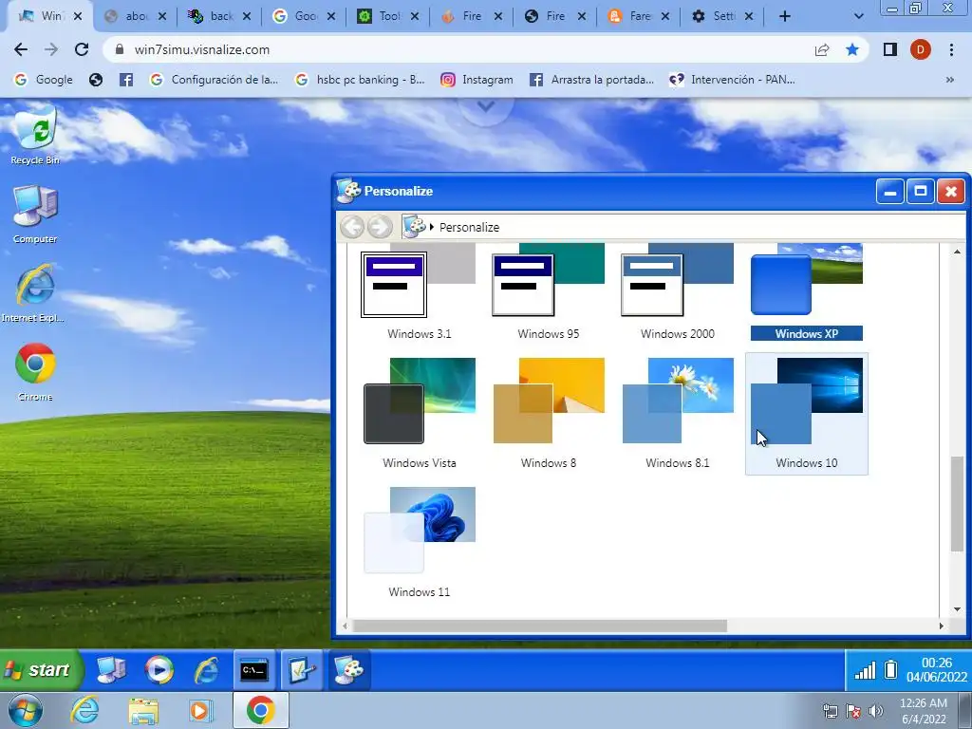Expand the page top drop-down chevron
This screenshot has width=972, height=729.
(485, 106)
